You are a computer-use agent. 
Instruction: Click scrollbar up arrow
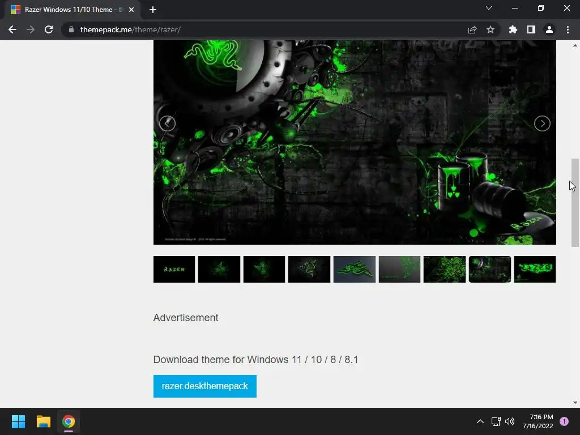[x=575, y=45]
